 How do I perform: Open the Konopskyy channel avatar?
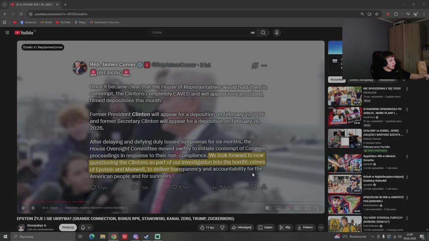click(x=21, y=227)
